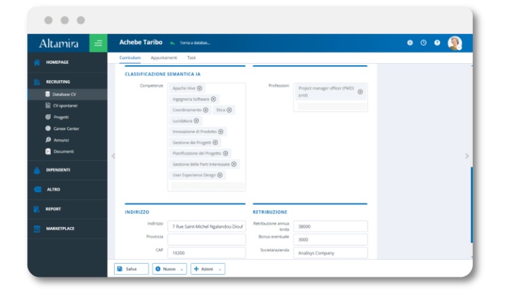Click the Torna a database link

click(195, 43)
